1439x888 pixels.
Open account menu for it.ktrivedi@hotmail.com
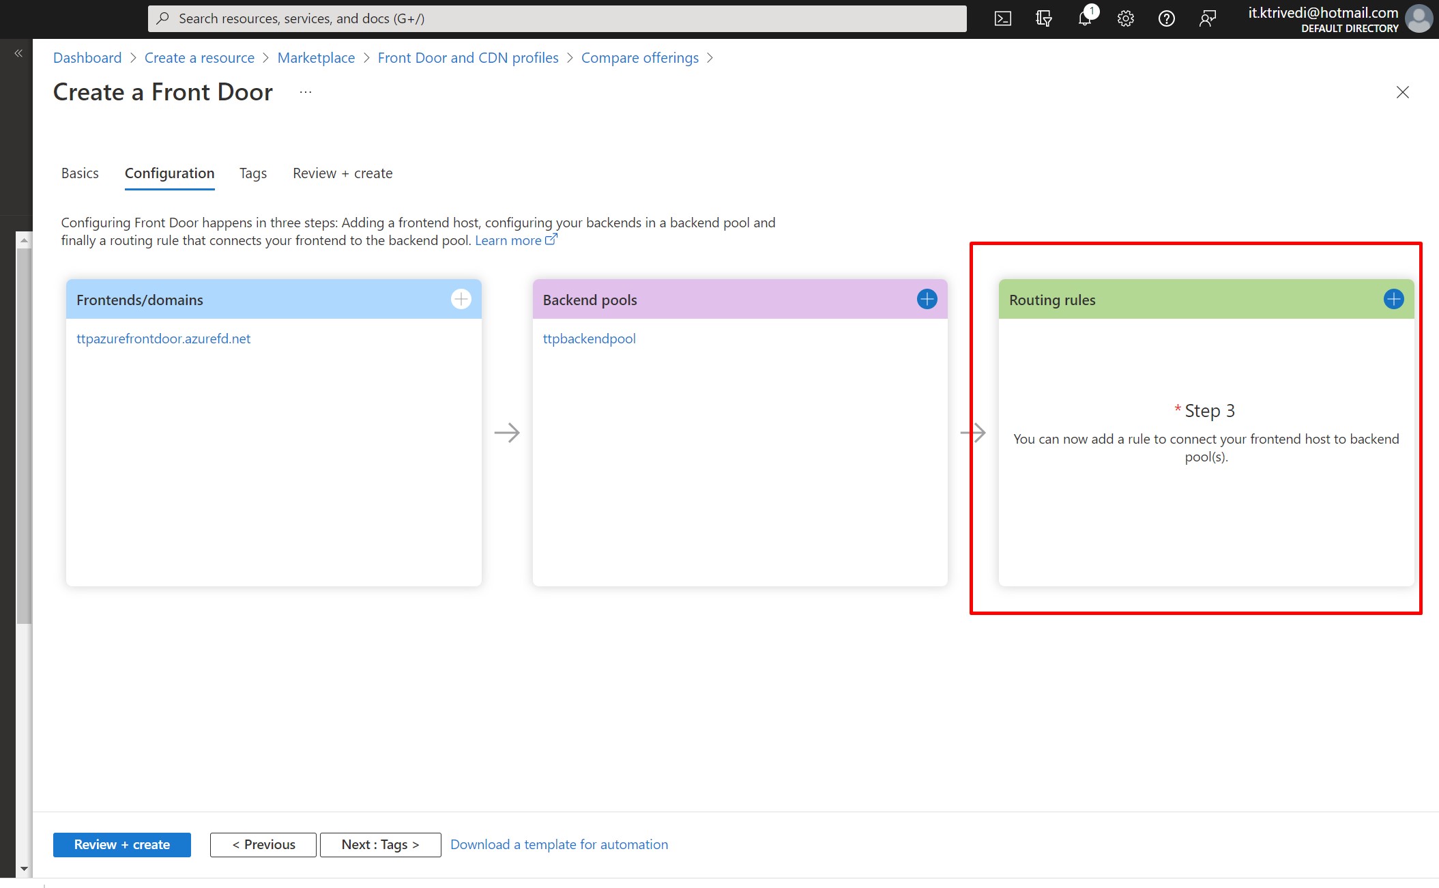pos(1419,18)
